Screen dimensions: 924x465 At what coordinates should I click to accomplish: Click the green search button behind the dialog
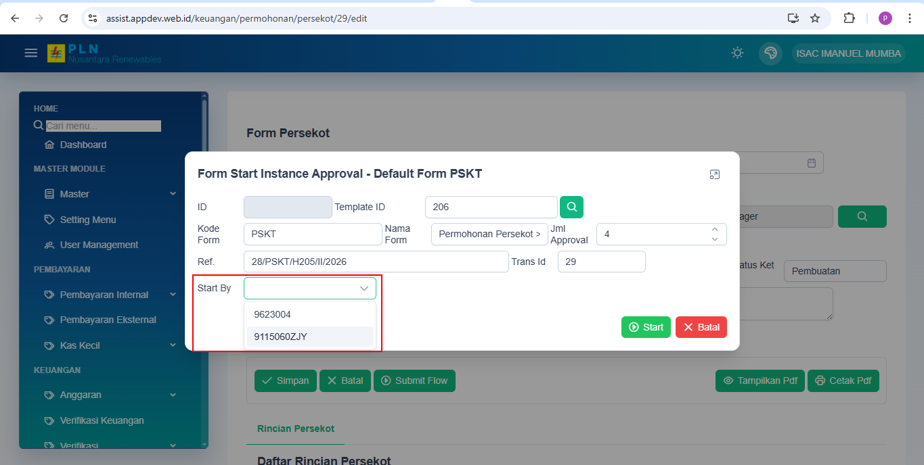(x=862, y=216)
